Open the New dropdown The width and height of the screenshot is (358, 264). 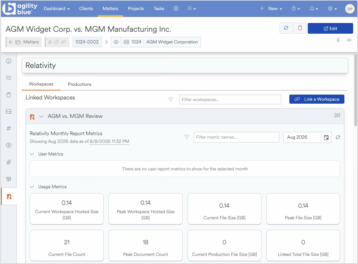pyautogui.click(x=271, y=8)
